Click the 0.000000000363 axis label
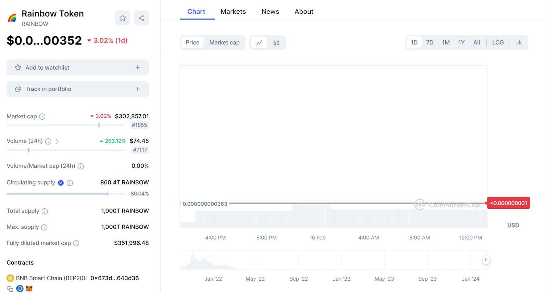 pos(205,204)
